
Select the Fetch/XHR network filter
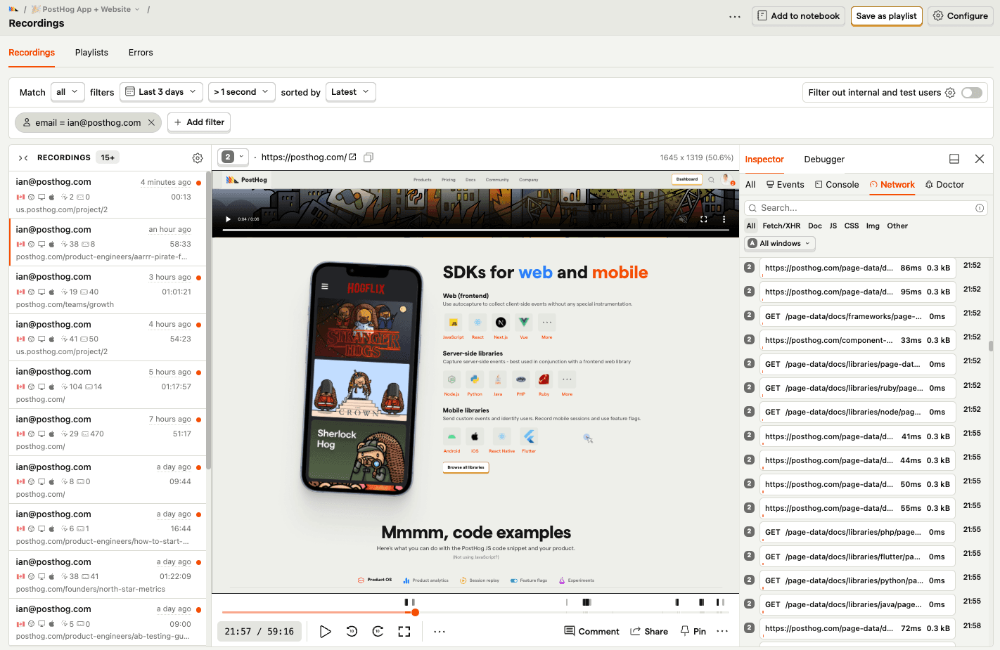point(781,226)
